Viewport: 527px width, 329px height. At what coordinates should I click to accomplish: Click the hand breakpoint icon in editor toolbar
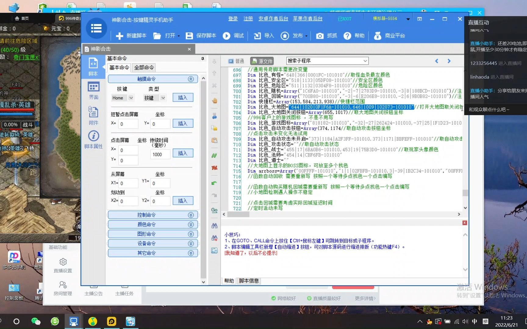[214, 101]
